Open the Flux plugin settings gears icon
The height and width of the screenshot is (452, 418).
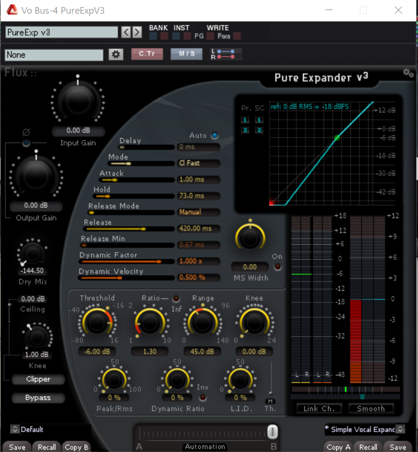tap(408, 73)
